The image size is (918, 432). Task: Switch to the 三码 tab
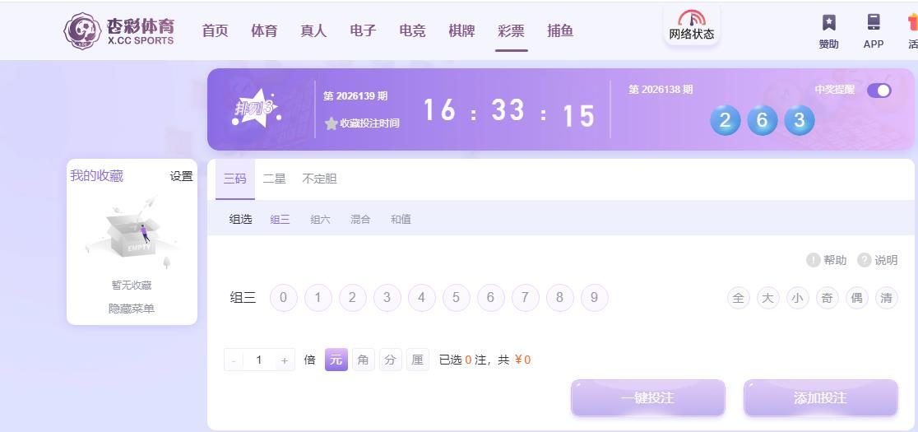234,179
